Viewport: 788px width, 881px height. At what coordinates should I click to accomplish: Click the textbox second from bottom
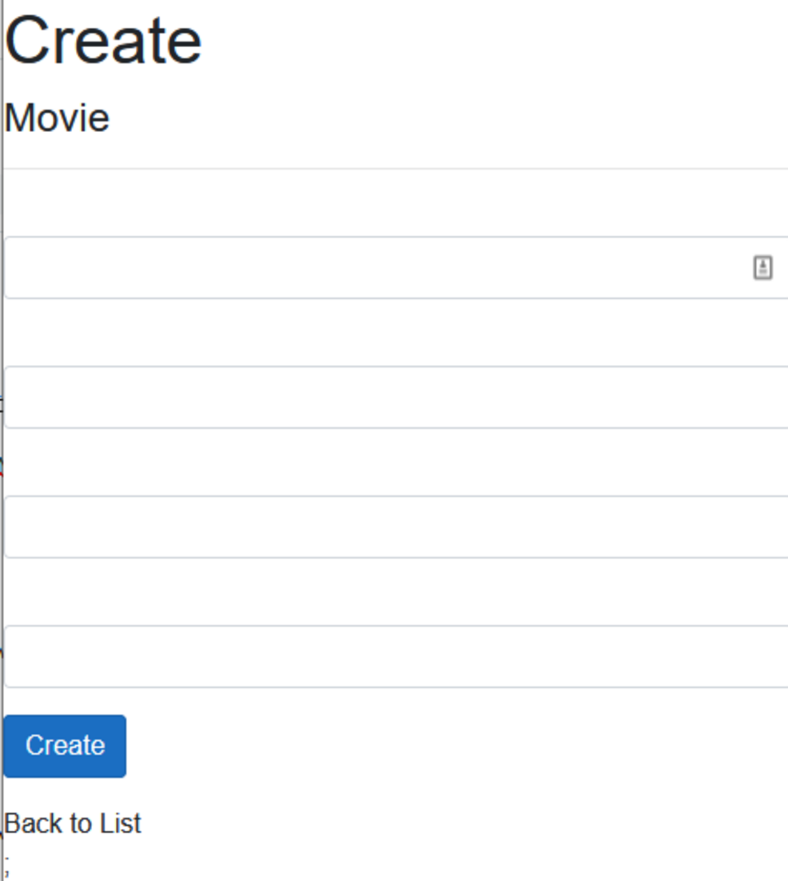[x=394, y=527]
